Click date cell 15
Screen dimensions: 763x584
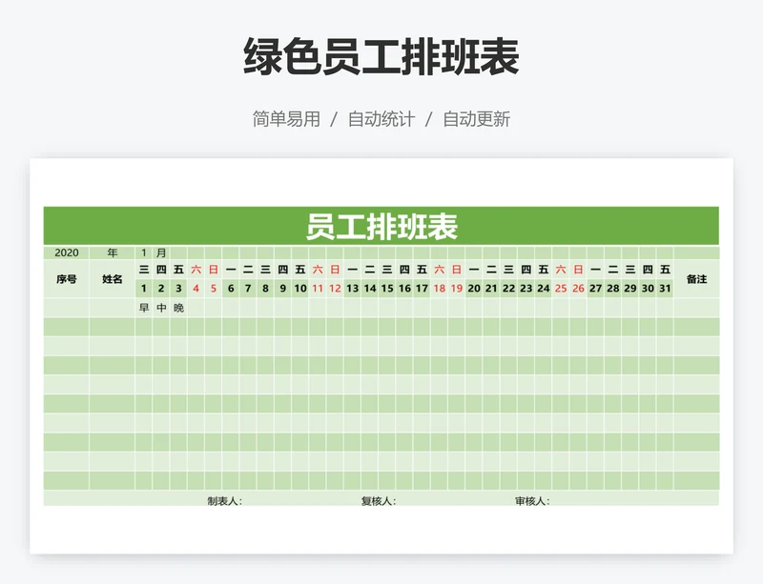click(387, 289)
